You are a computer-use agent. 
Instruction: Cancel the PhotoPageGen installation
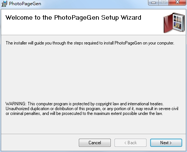(x=95, y=143)
